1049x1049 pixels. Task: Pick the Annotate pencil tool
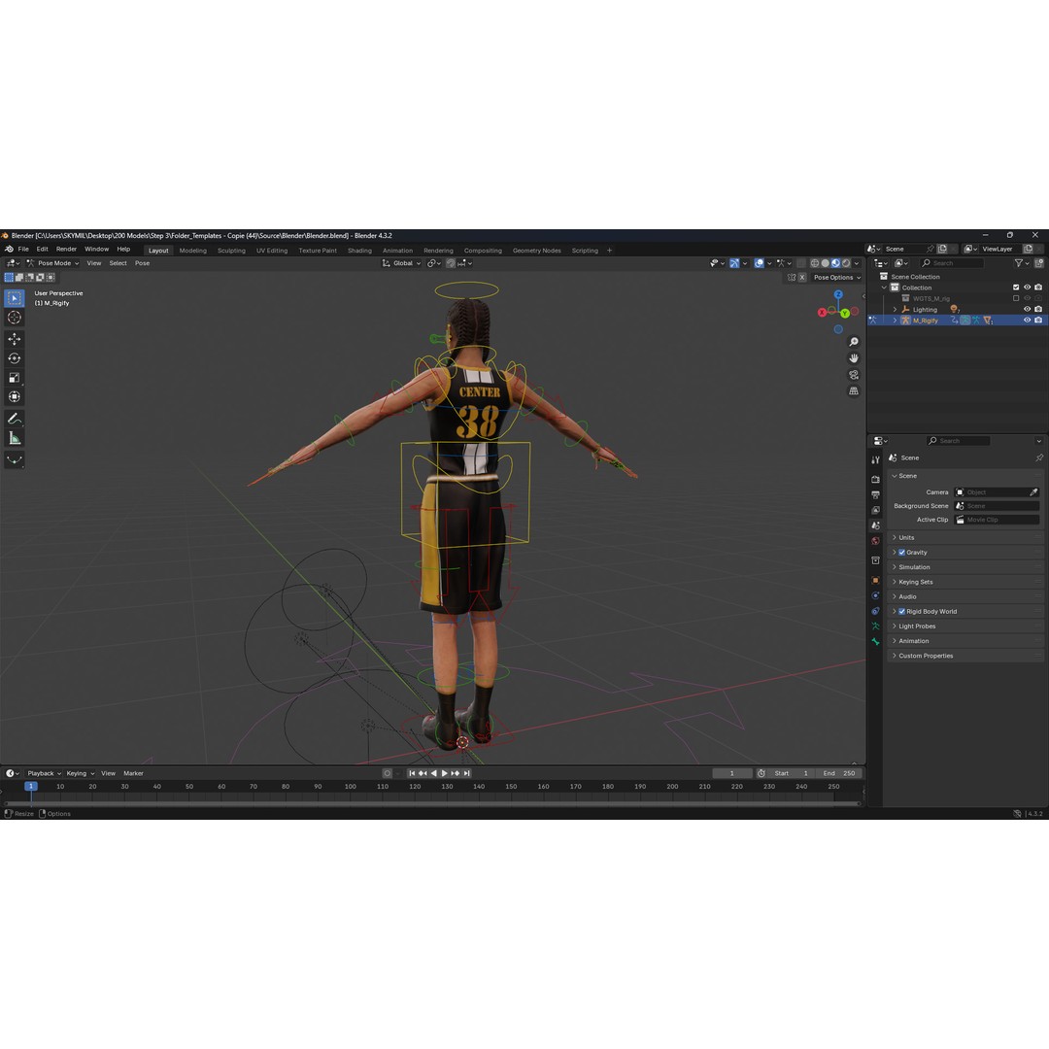[x=14, y=419]
